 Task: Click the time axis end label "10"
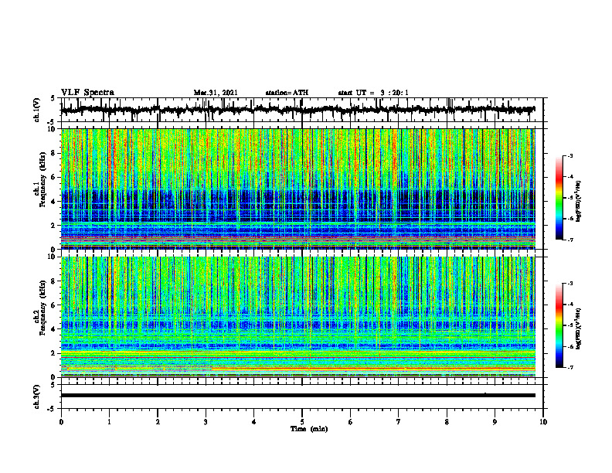pos(543,422)
